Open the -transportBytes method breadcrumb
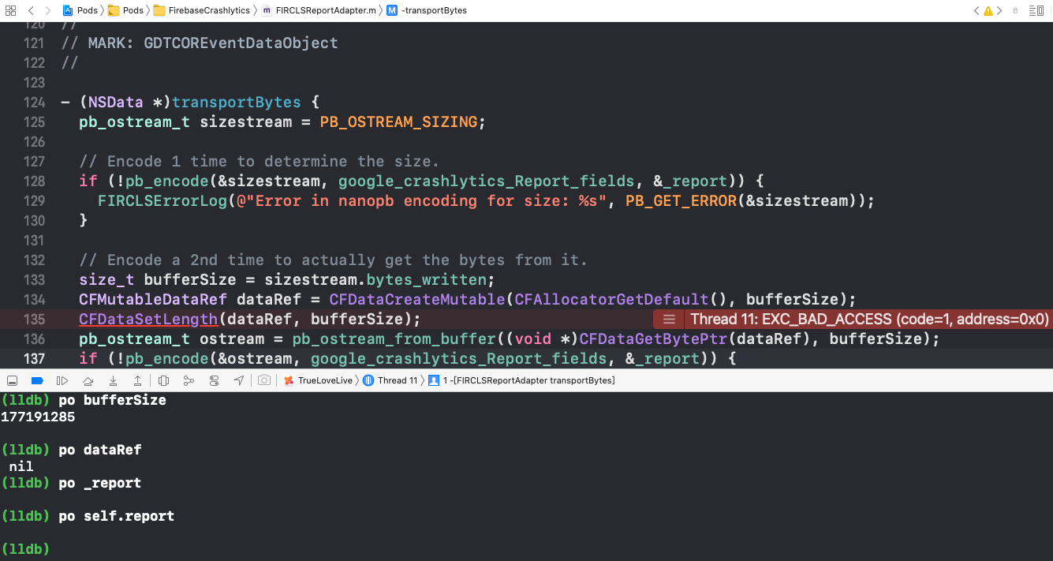Image resolution: width=1053 pixels, height=561 pixels. [427, 10]
